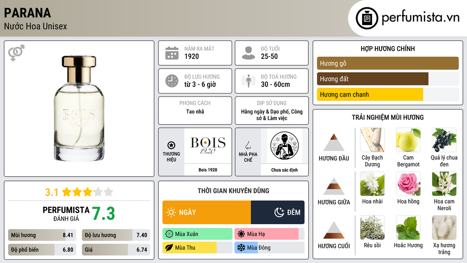
Task: Click the sillage radiating figure icon
Action: click(x=249, y=81)
